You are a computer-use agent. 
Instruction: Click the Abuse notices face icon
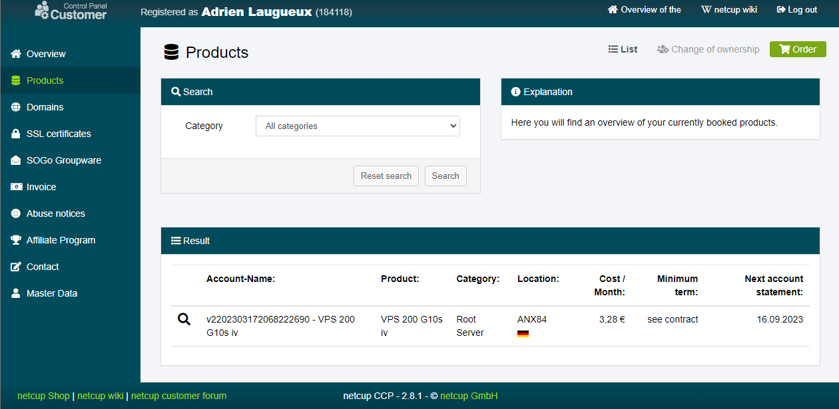(x=16, y=213)
